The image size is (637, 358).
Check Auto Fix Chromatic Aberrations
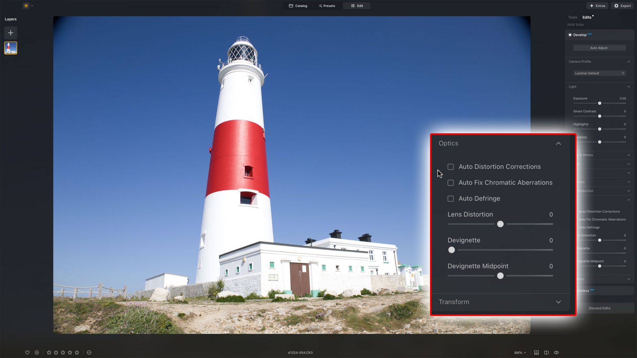(451, 183)
